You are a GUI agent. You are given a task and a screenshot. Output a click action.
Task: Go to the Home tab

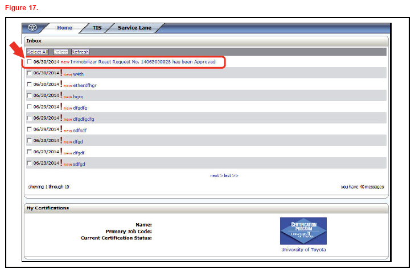pos(64,28)
